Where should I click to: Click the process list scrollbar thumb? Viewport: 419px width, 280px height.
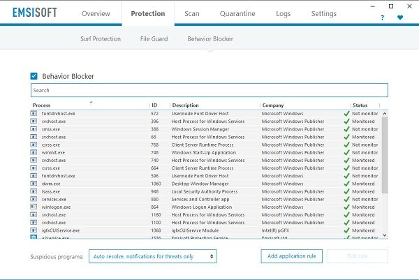point(385,155)
